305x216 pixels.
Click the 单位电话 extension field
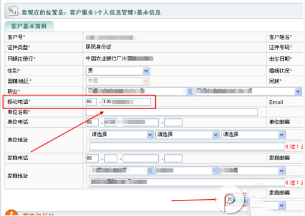pos(173,122)
